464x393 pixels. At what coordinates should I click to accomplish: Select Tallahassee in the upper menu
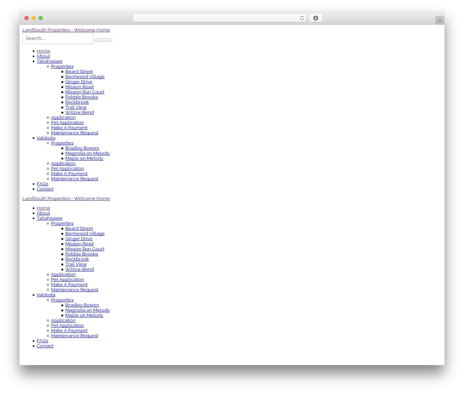[49, 61]
